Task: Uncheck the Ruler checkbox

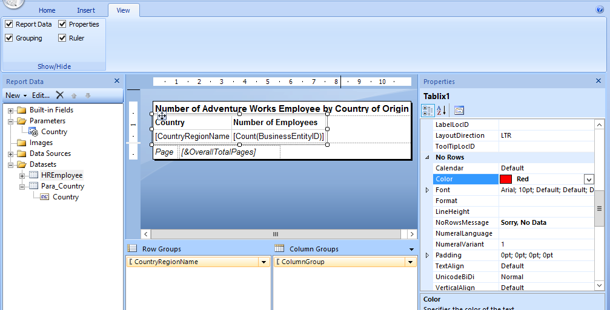Action: pyautogui.click(x=62, y=38)
